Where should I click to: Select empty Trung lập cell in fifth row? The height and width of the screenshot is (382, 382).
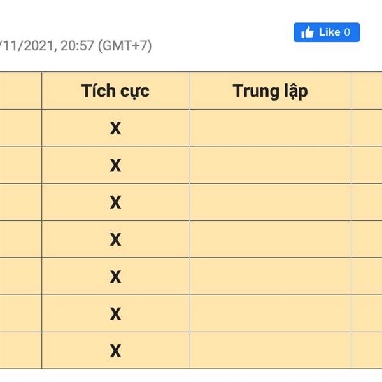point(271,276)
